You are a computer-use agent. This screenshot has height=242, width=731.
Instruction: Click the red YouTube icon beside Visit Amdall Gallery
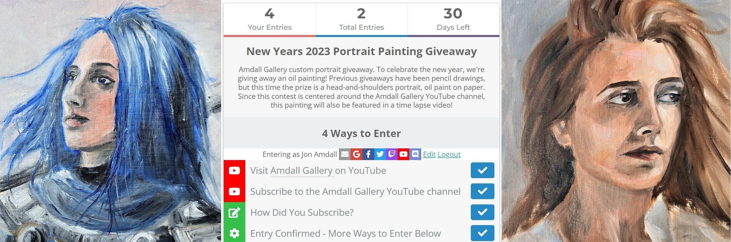235,171
